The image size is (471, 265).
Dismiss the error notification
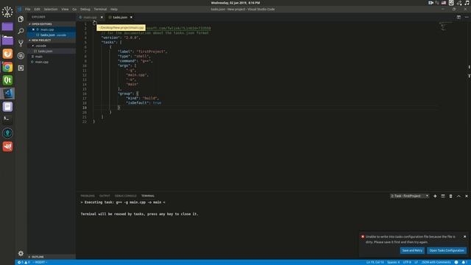pos(464,237)
